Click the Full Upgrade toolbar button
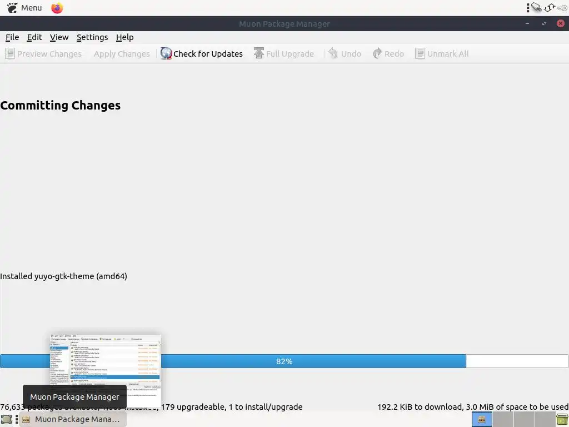 (284, 54)
